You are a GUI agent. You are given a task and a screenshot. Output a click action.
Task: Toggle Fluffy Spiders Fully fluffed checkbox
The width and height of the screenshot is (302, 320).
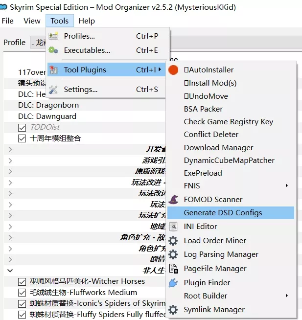[22, 315]
